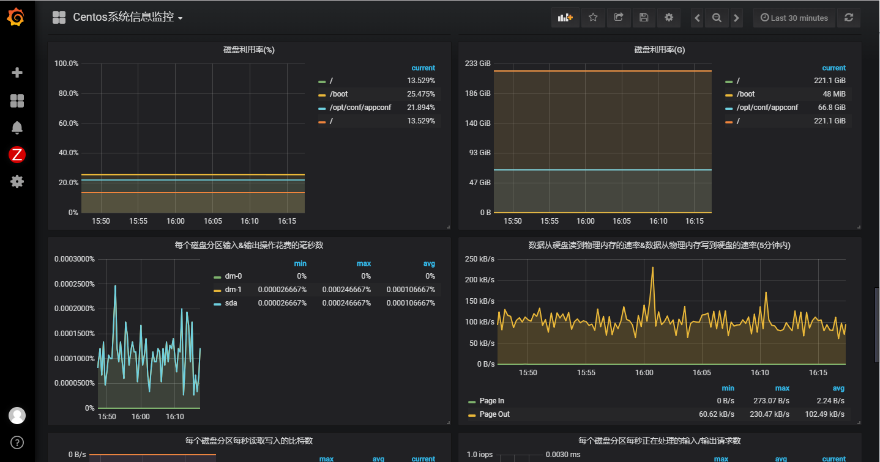Viewport: 880px width, 462px height.
Task: Toggle Page Out series in legend
Action: 494,414
